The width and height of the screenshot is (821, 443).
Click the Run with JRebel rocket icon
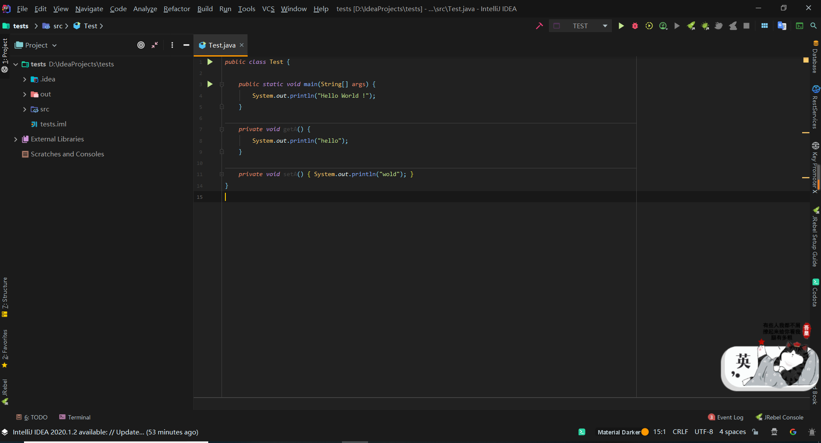coord(691,26)
